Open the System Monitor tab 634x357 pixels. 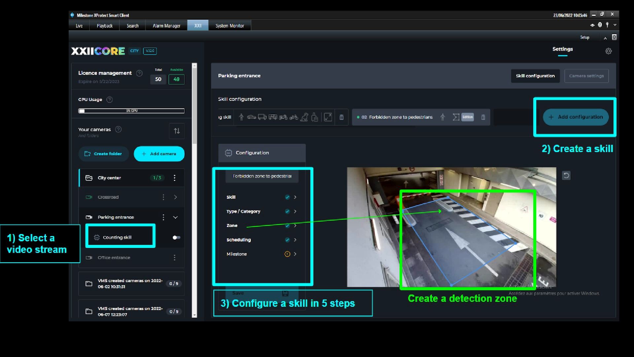pyautogui.click(x=230, y=25)
